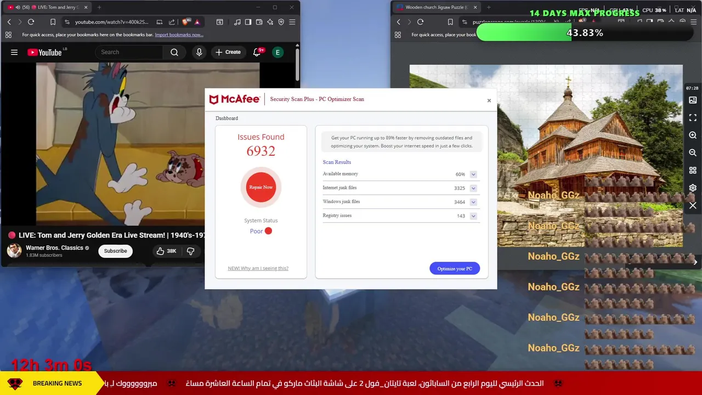The image size is (702, 395).
Task: Go back in the YouTube browser window
Action: point(9,22)
